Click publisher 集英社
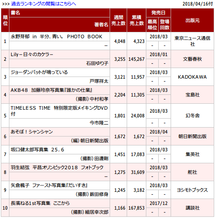 point(192,154)
